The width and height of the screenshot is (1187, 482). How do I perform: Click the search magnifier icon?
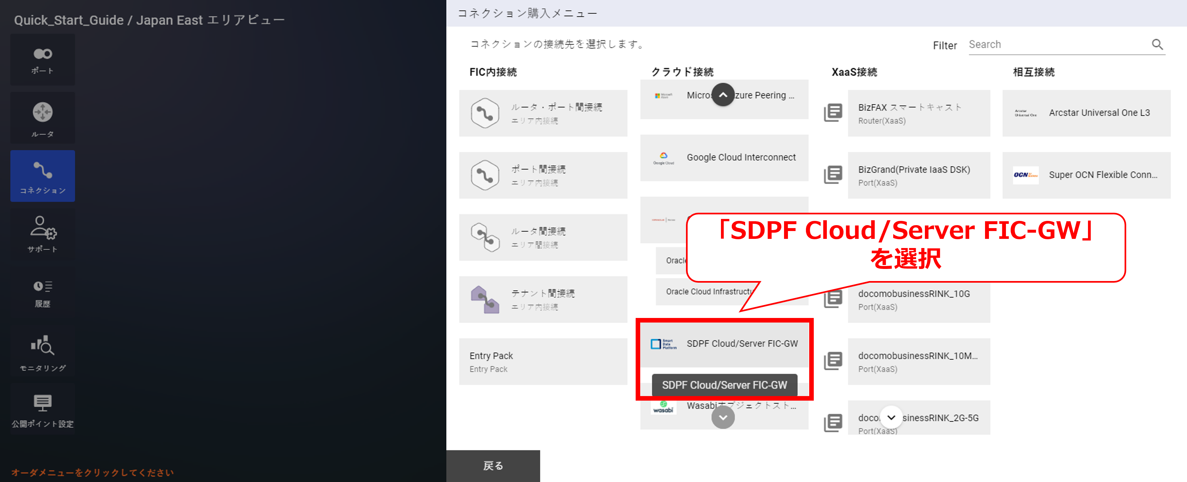[1158, 44]
